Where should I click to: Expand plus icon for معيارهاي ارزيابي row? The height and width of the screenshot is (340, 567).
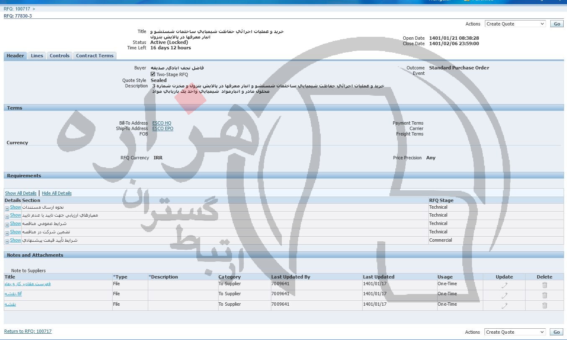pos(7,217)
